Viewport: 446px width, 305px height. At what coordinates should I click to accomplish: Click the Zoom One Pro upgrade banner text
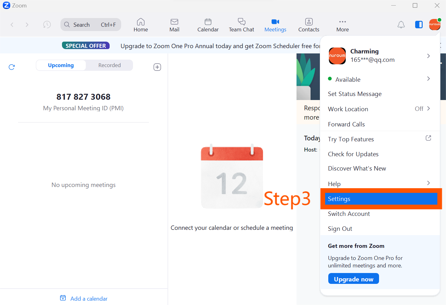220,46
